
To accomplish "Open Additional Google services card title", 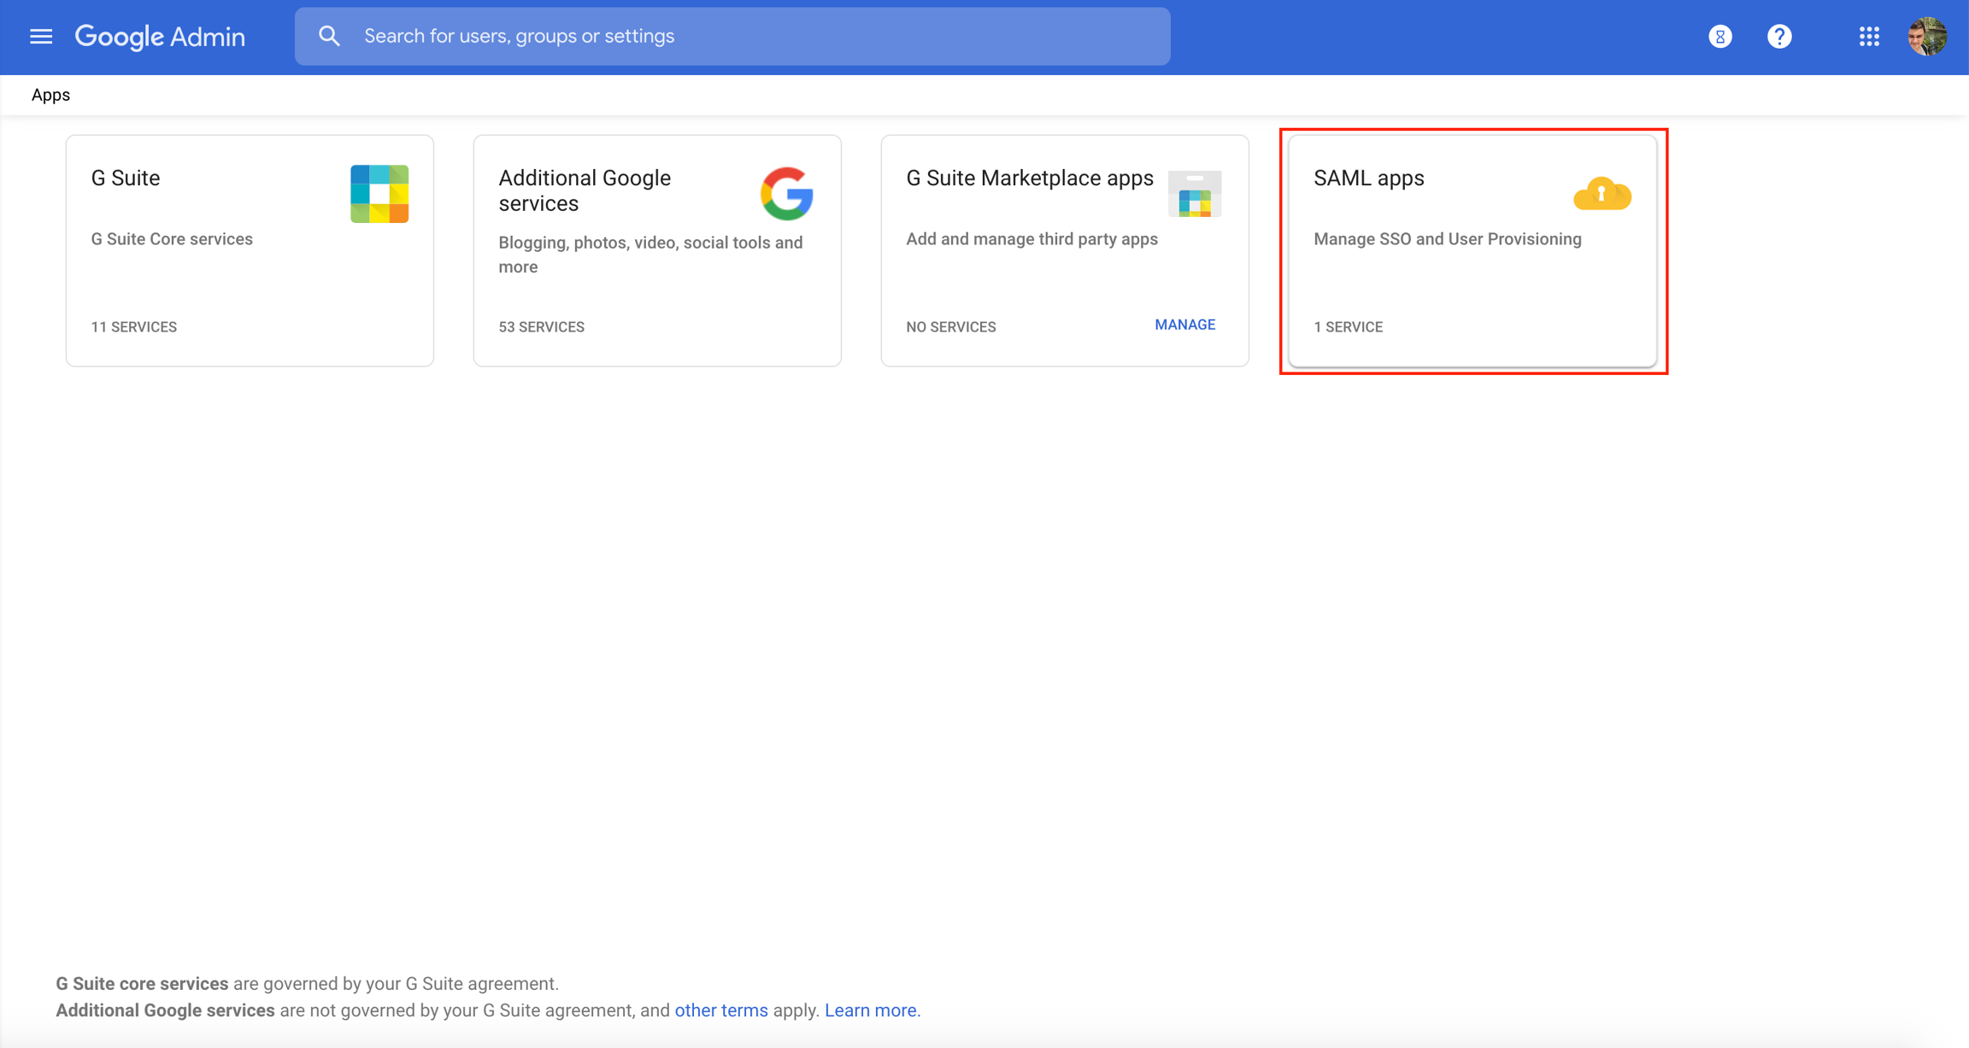I will [x=584, y=190].
